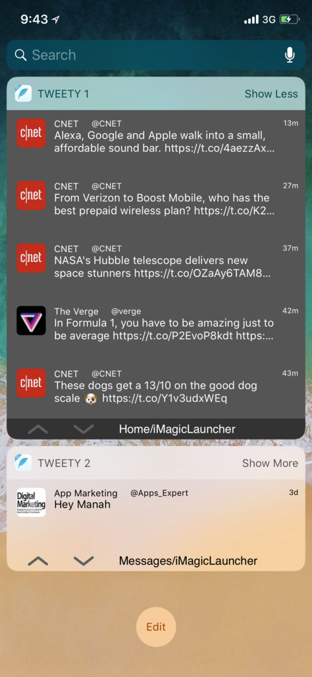The image size is (312, 677).
Task: Tap CNET avatar on Hubble telescope tweet
Action: click(31, 258)
